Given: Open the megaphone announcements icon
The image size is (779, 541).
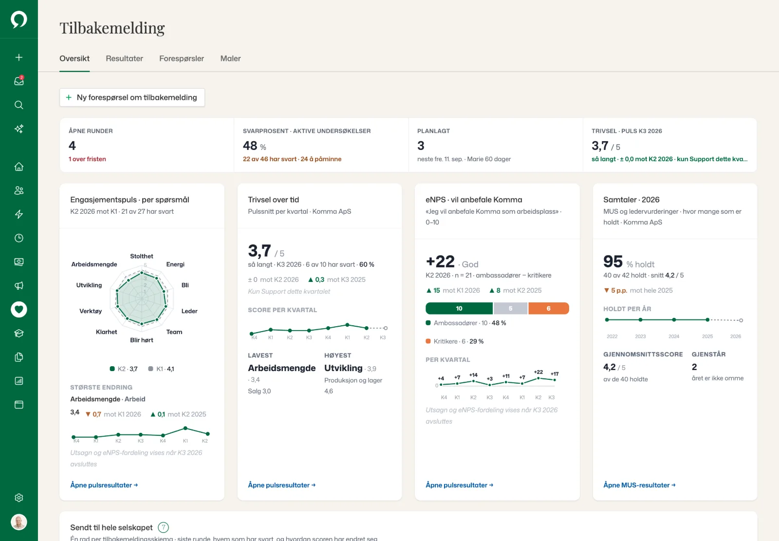Looking at the screenshot, I should tap(19, 286).
